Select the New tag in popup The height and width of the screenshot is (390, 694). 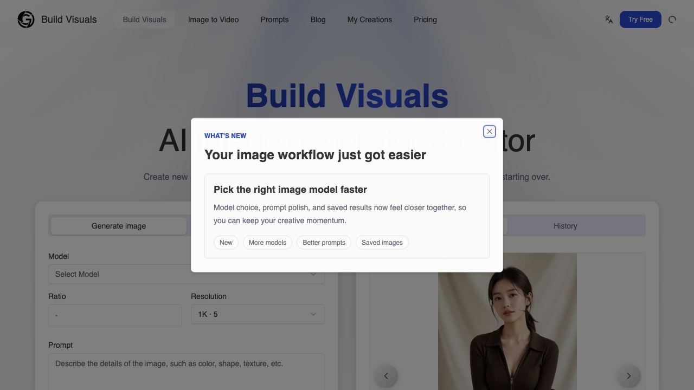(226, 243)
